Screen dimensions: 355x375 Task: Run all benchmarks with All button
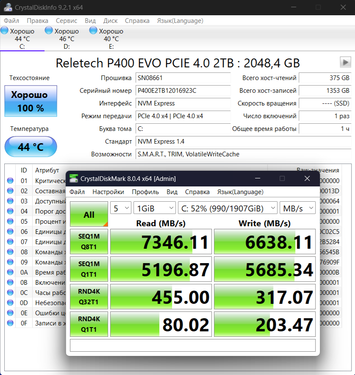tap(89, 214)
